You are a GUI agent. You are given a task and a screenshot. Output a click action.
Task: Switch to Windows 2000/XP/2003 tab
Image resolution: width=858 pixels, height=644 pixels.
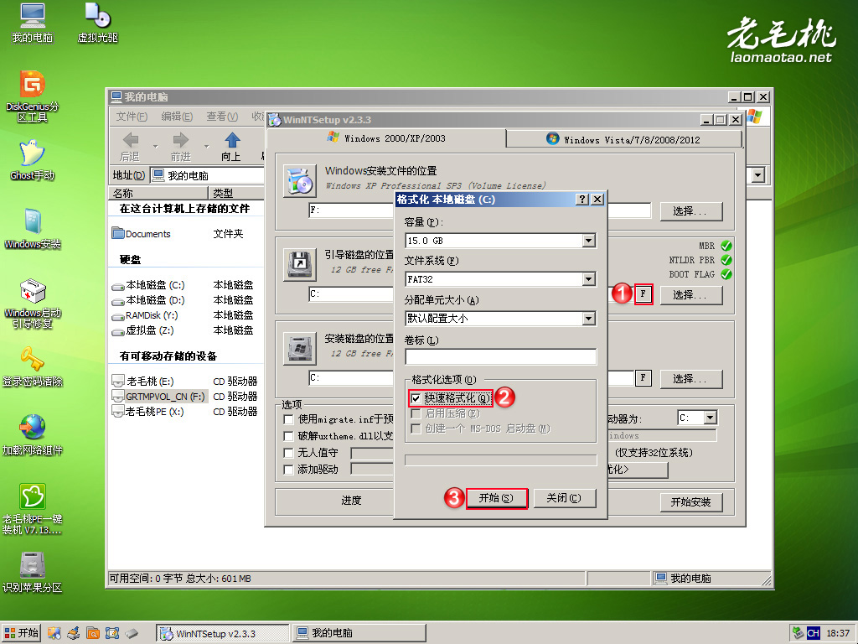point(388,138)
